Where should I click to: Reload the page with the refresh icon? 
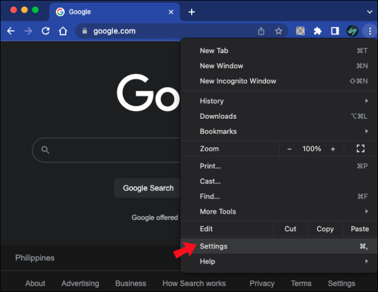45,31
